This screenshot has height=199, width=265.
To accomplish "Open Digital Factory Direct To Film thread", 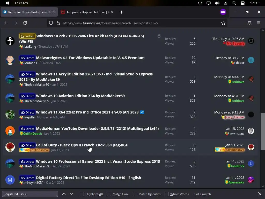I will pyautogui.click(x=89, y=178).
